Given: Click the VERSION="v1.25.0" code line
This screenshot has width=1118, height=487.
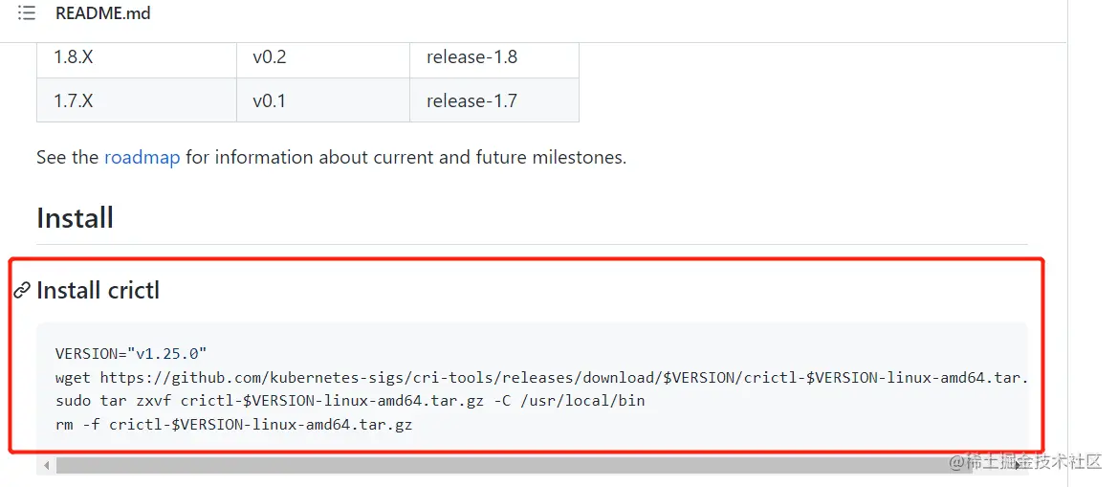Looking at the screenshot, I should click(x=130, y=353).
